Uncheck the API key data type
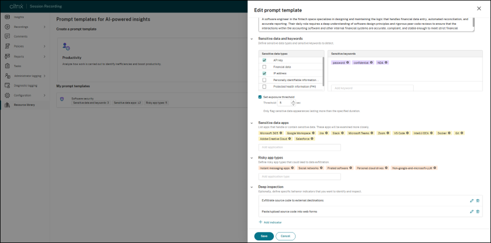 264,60
